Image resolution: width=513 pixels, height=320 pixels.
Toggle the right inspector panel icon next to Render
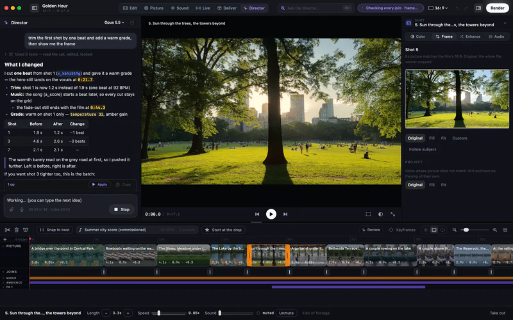[478, 8]
